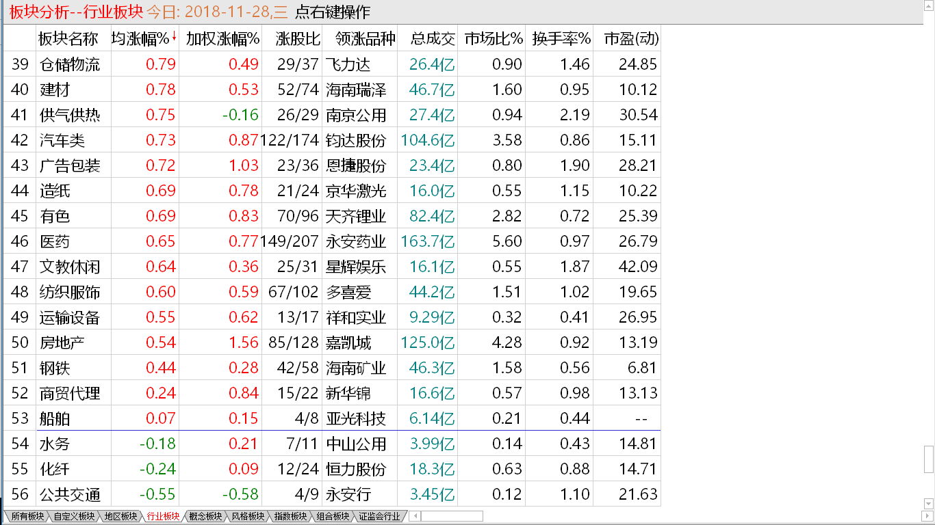Select the 船舶 sector row
The height and width of the screenshot is (525, 935).
click(332, 418)
